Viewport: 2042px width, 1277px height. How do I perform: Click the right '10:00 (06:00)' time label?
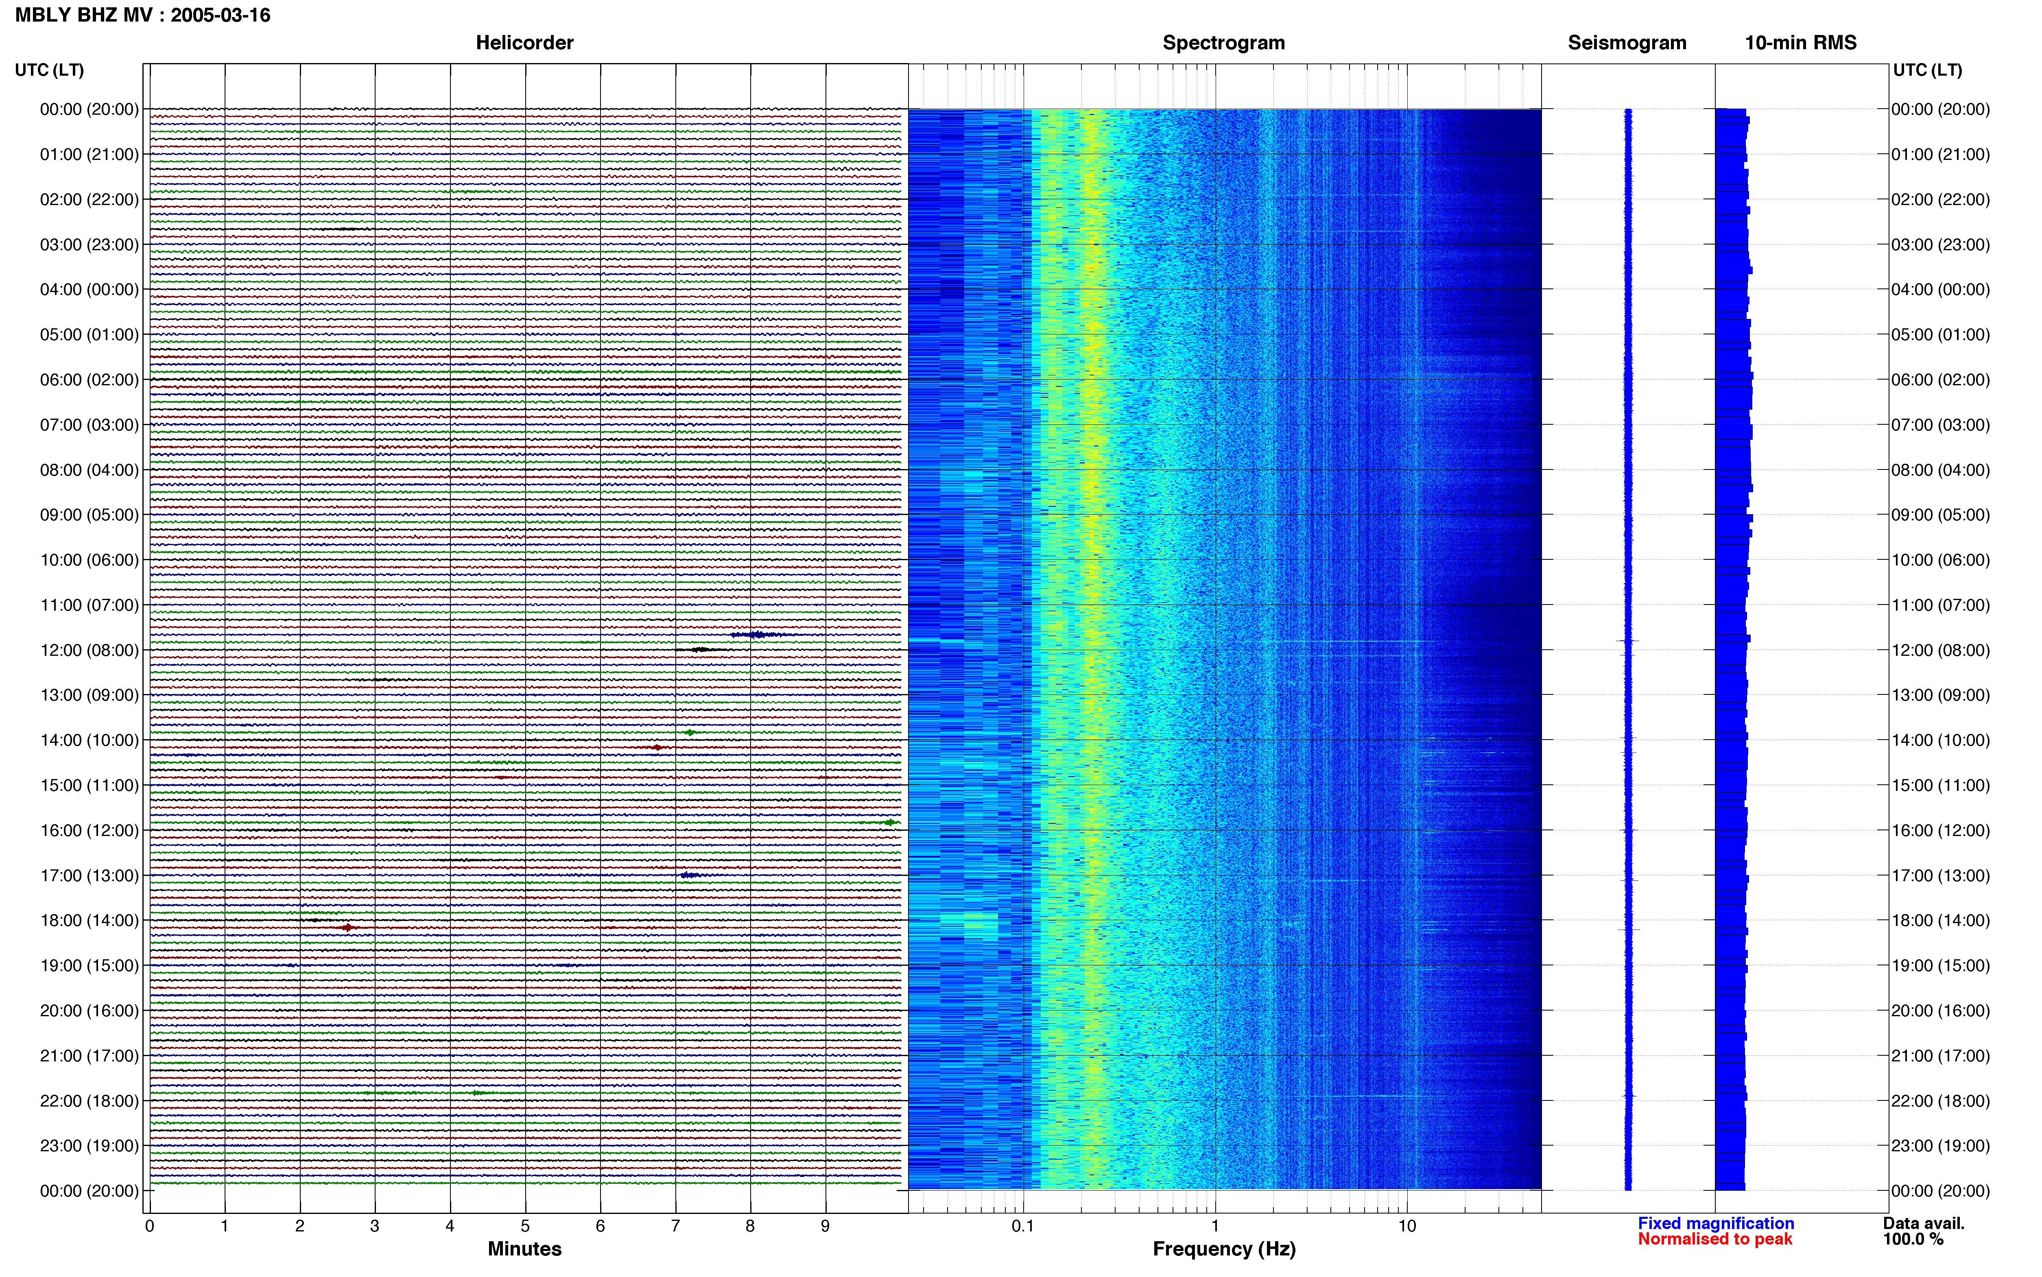point(1941,560)
